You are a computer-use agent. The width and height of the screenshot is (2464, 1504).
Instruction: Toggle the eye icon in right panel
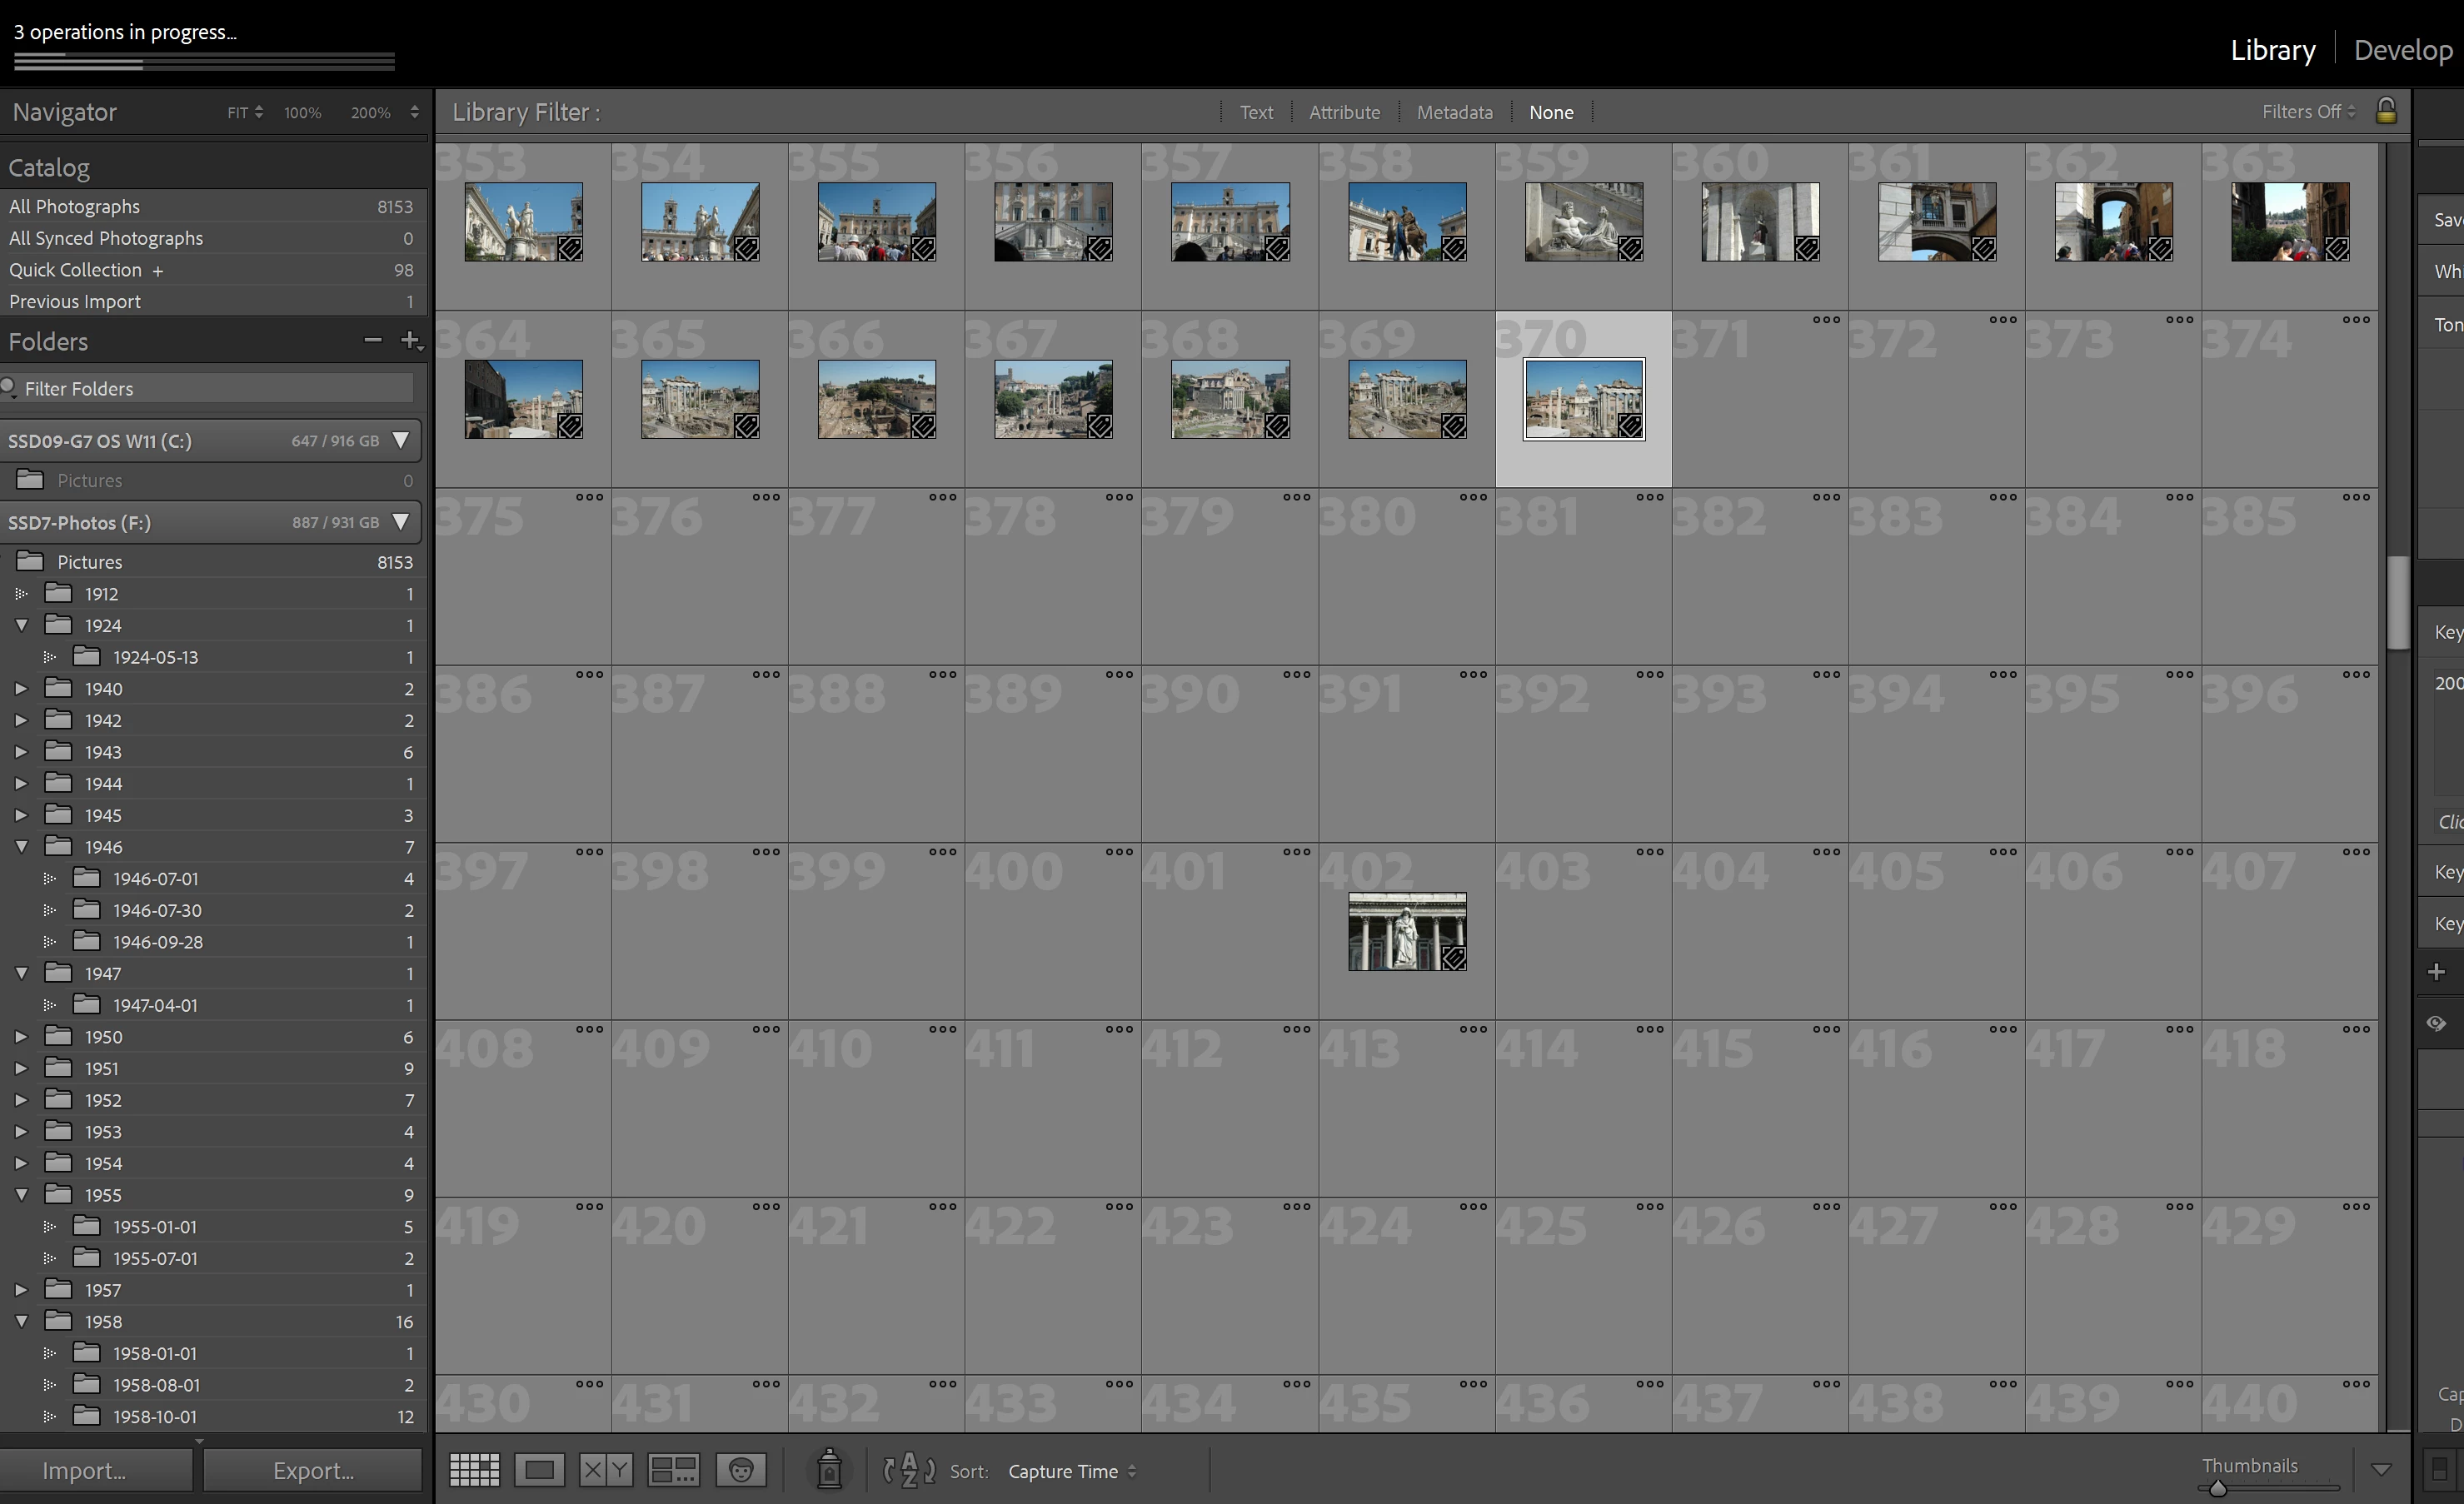tap(2437, 1023)
